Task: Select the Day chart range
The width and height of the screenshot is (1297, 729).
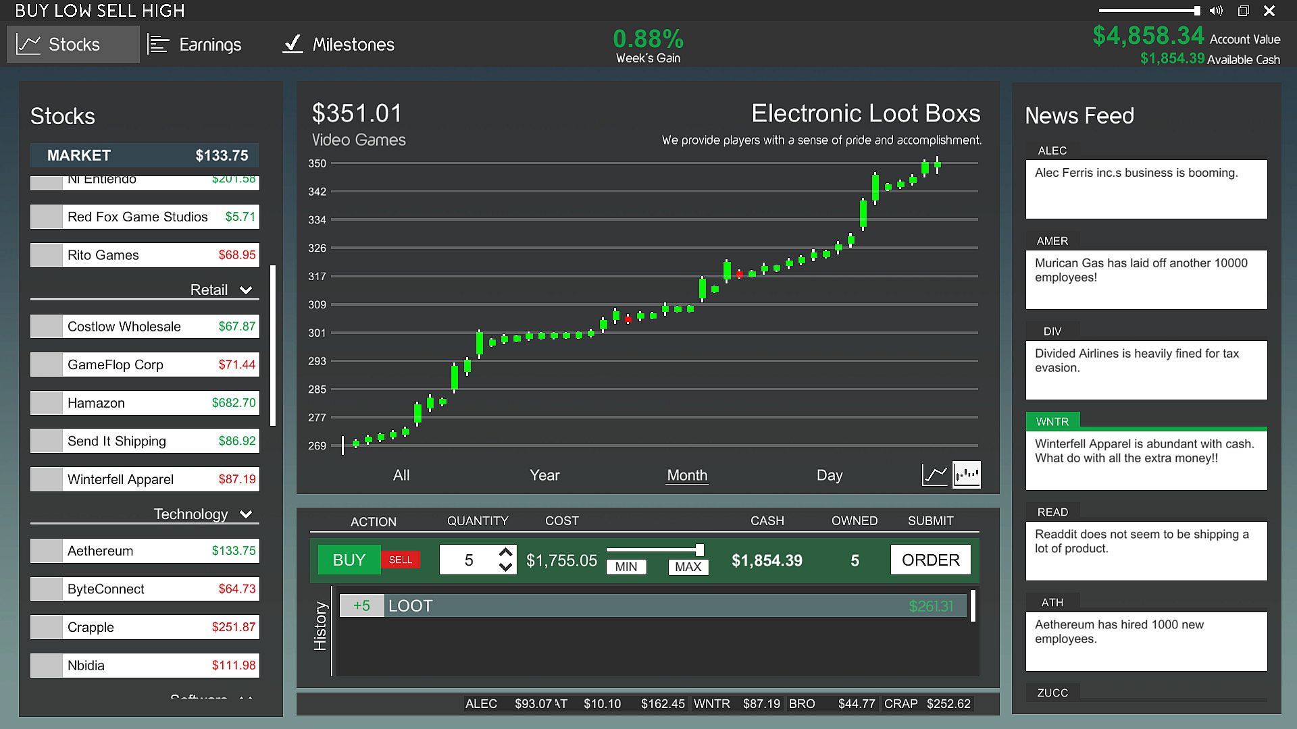Action: point(829,475)
